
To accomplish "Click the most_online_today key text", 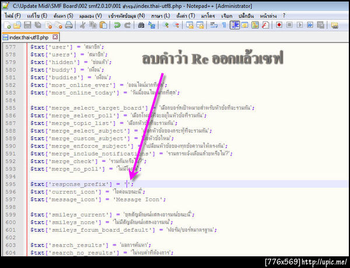I will (82, 93).
